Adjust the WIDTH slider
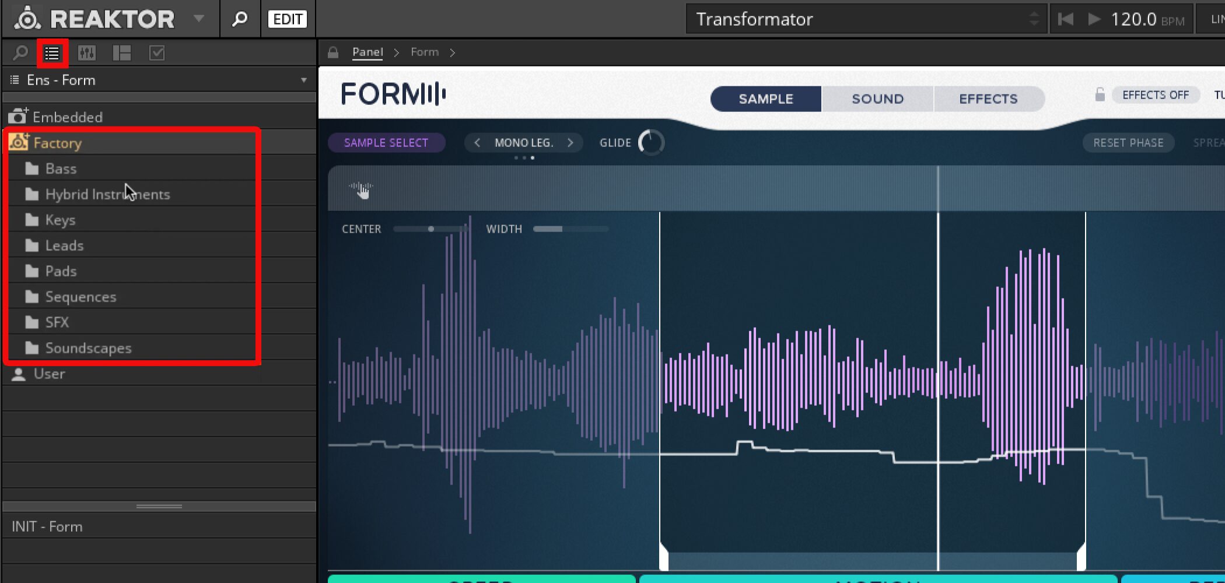 (570, 229)
